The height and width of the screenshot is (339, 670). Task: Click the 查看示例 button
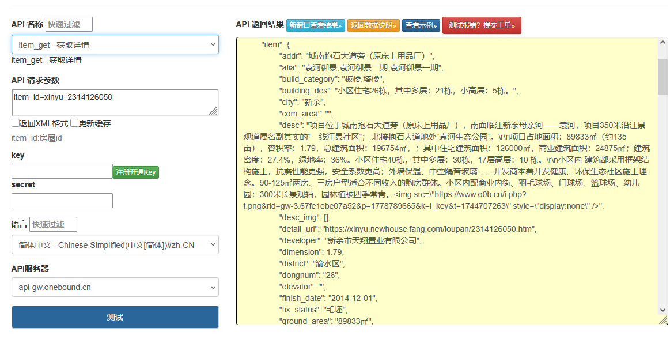(421, 25)
